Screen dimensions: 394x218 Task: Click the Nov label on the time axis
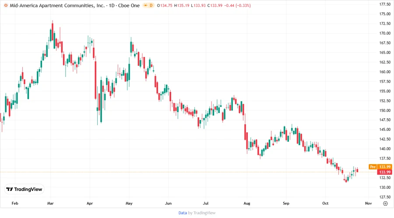368,203
